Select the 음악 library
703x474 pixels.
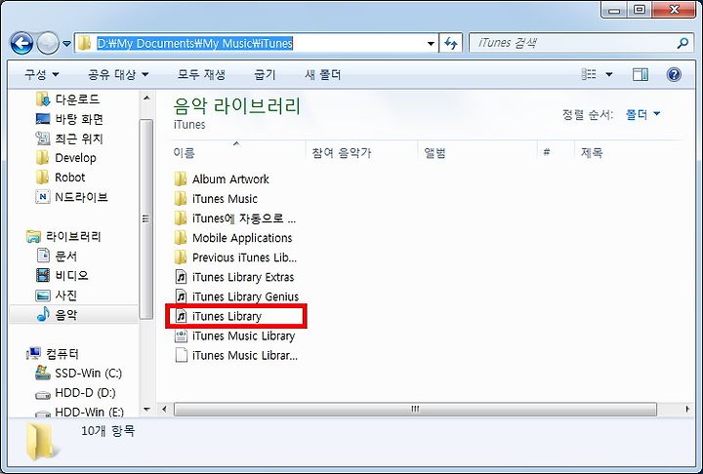tap(57, 315)
